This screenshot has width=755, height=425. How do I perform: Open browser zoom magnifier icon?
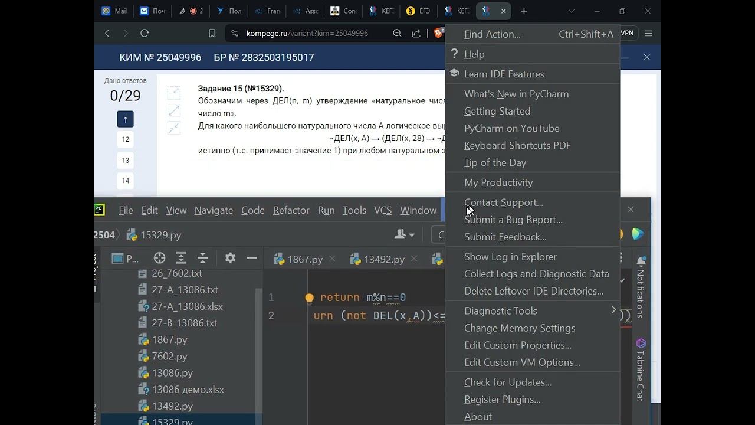(x=398, y=34)
